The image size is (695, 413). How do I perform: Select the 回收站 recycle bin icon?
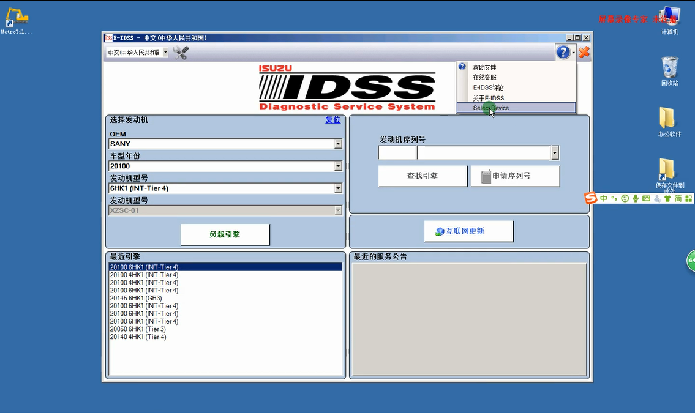[x=670, y=71]
